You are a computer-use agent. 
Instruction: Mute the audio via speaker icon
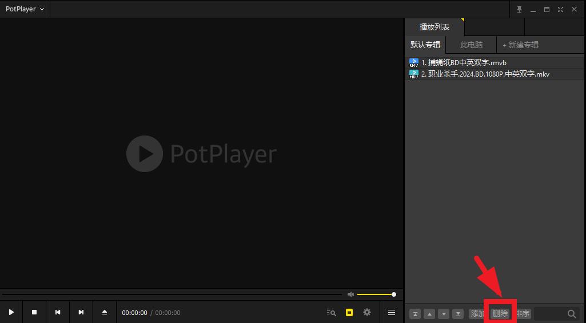tap(350, 294)
